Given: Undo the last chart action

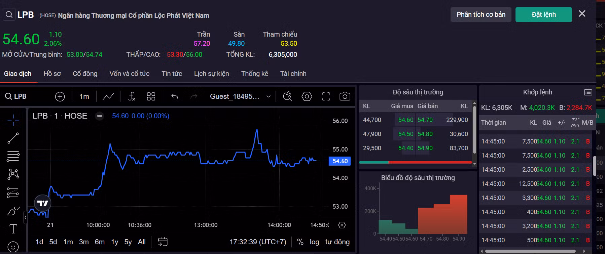Looking at the screenshot, I should [x=175, y=97].
